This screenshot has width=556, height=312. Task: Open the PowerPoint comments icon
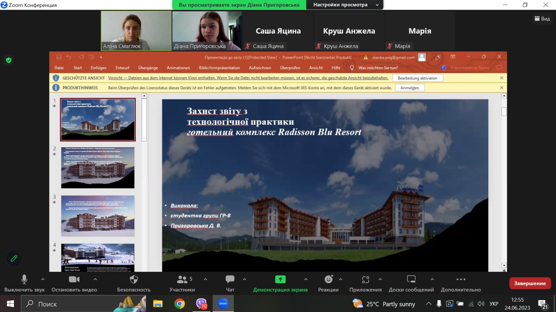tap(499, 67)
